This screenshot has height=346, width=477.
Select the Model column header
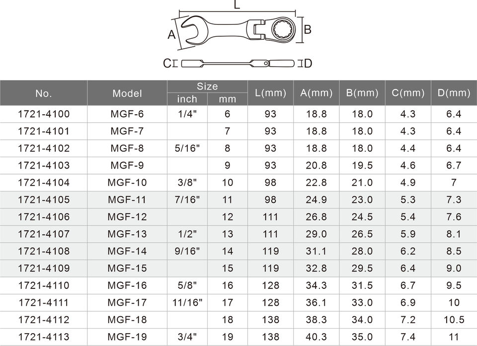127,93
